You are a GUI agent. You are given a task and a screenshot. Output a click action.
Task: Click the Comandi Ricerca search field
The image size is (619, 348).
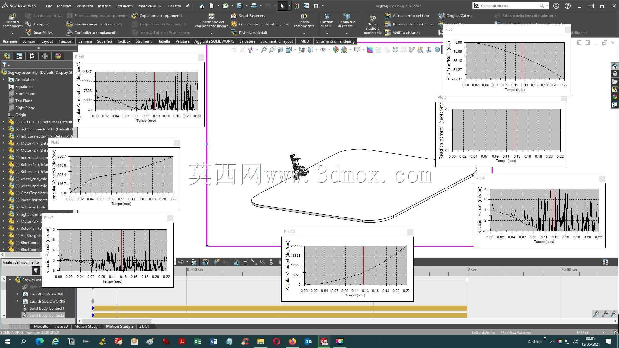coord(509,6)
